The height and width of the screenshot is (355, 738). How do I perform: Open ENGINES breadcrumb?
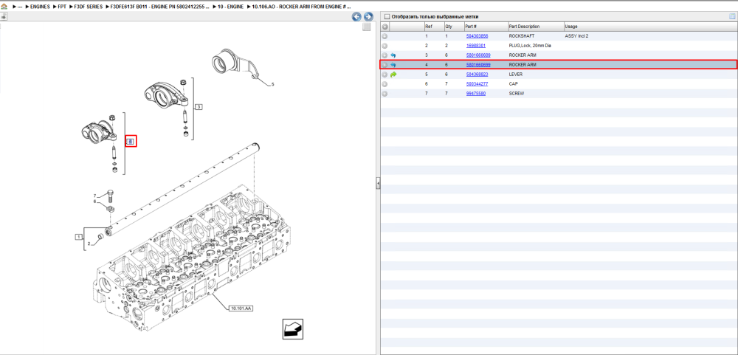[x=40, y=7]
